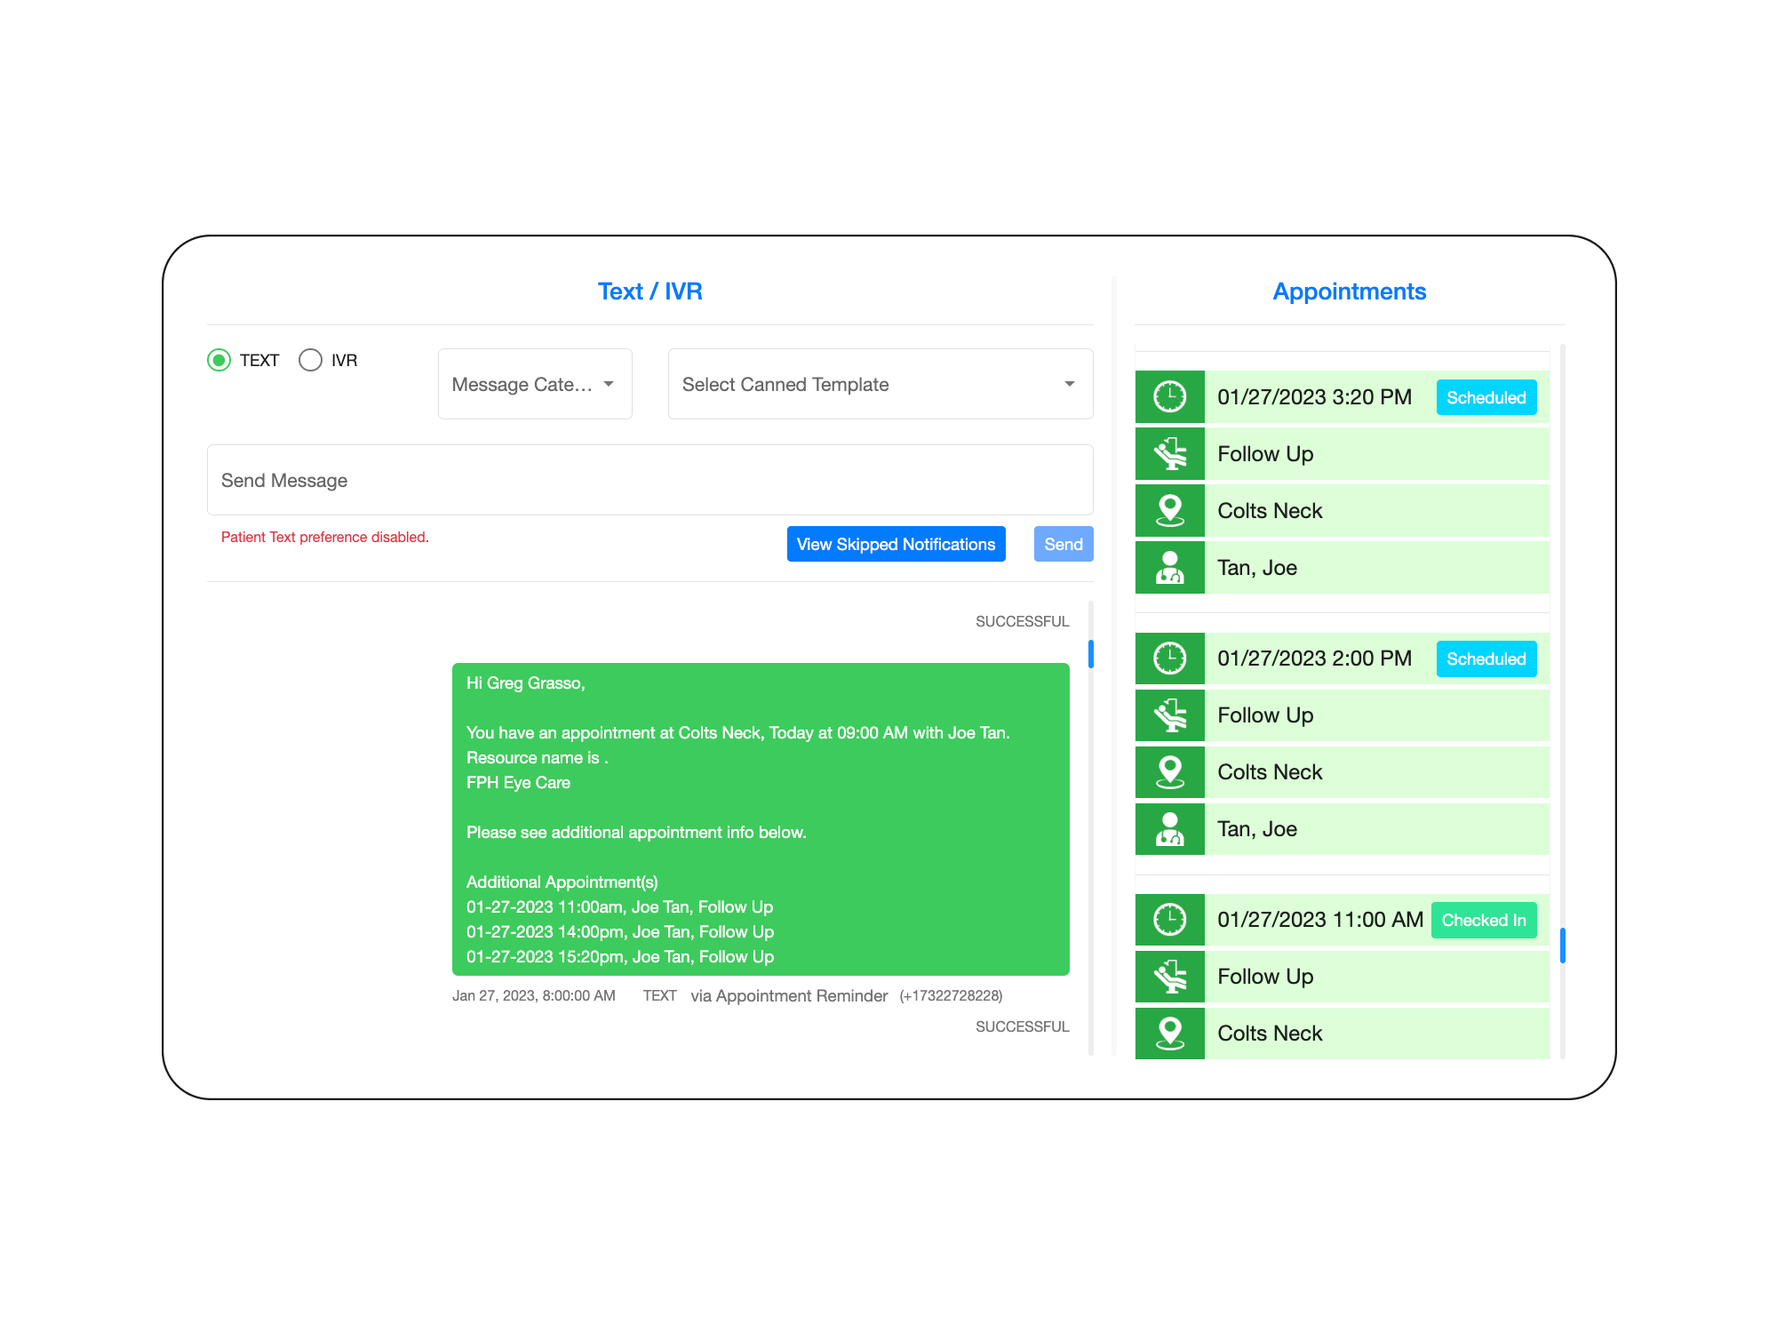Click location pin icon in 2:00 PM appointment
Image resolution: width=1777 pixels, height=1333 pixels.
coord(1169,771)
